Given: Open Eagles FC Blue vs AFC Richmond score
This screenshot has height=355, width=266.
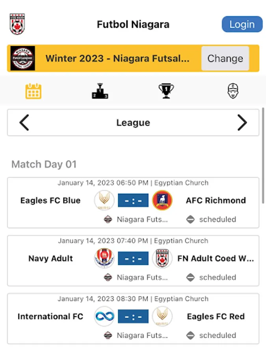Looking at the screenshot, I should click(133, 200).
